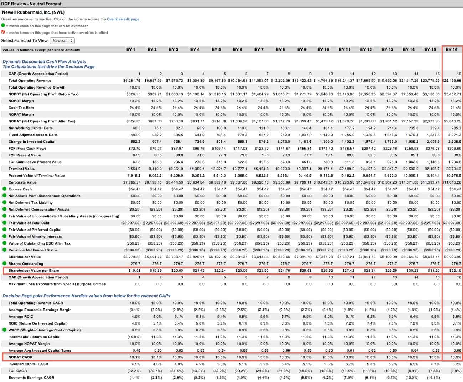The height and width of the screenshot is (382, 463).
Task: Click Total Operating Revenue value $6,261.75 in EY 1
Action: point(132,81)
